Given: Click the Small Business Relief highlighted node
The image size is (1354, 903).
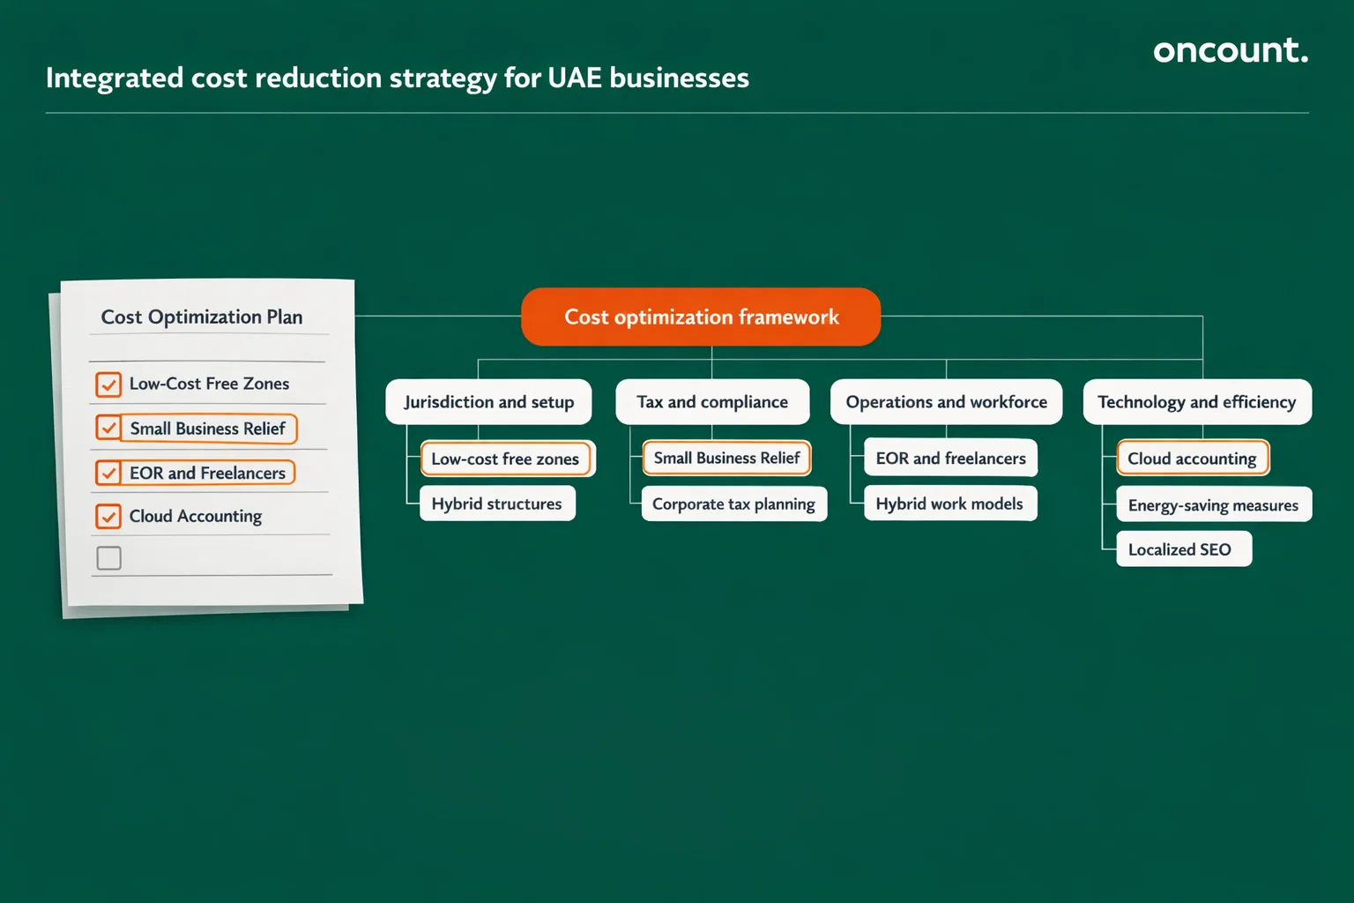Looking at the screenshot, I should pos(725,458).
